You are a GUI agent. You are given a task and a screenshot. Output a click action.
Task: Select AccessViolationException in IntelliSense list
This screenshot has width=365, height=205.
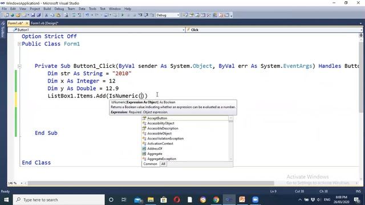pyautogui.click(x=165, y=138)
